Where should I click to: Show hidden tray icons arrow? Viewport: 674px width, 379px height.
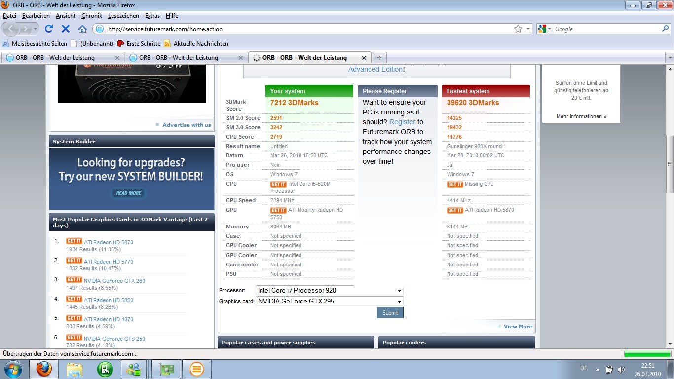[598, 369]
